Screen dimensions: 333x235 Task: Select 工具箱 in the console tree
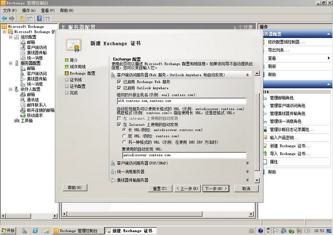(27, 121)
